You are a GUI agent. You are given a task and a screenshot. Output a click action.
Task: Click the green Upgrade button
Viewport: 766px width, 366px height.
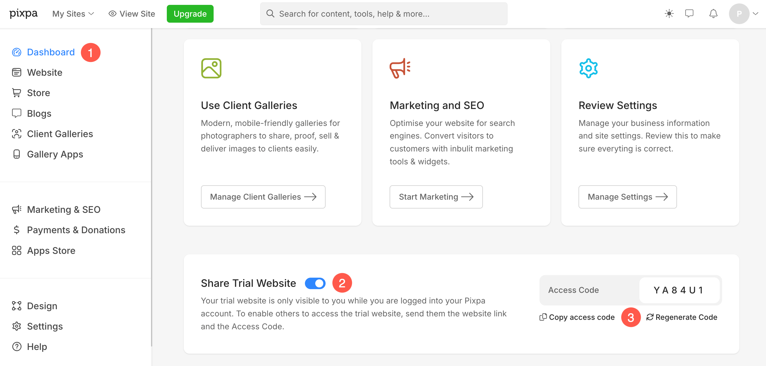tap(190, 14)
